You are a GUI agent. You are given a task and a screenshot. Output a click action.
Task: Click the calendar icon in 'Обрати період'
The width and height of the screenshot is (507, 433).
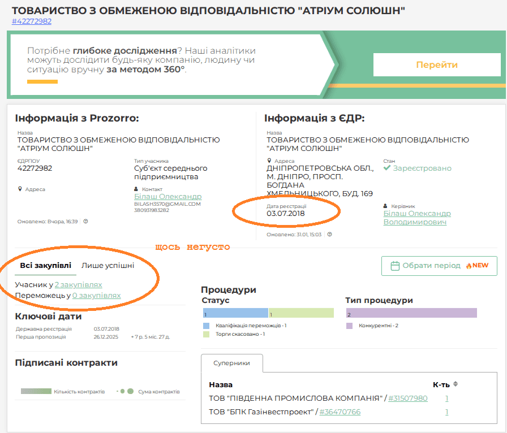tap(396, 266)
